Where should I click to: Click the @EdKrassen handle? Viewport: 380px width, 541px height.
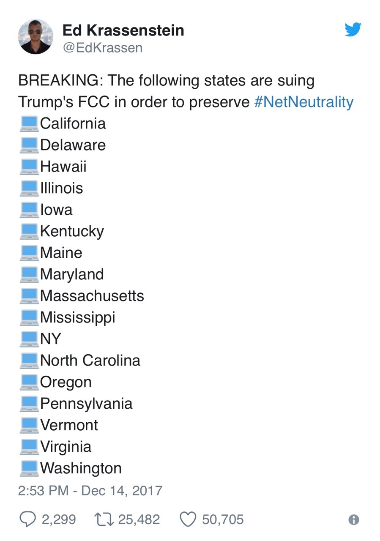pyautogui.click(x=103, y=48)
